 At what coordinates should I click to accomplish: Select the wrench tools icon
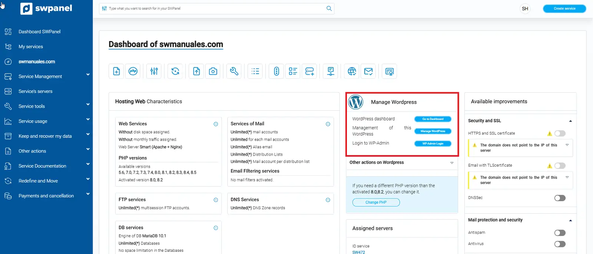234,71
